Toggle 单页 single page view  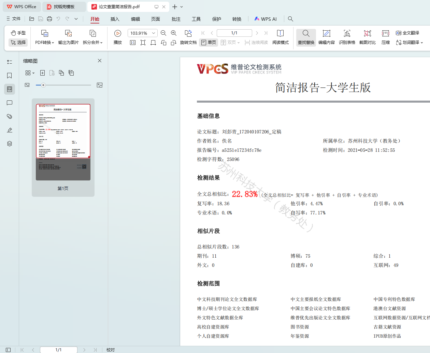(209, 43)
